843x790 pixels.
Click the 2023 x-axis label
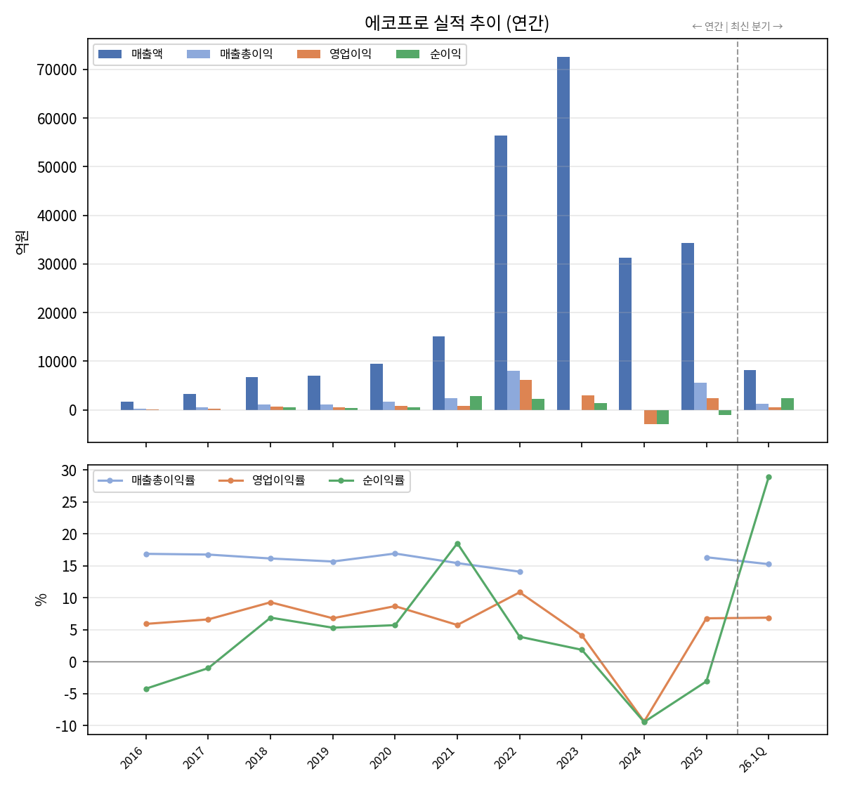click(x=568, y=757)
